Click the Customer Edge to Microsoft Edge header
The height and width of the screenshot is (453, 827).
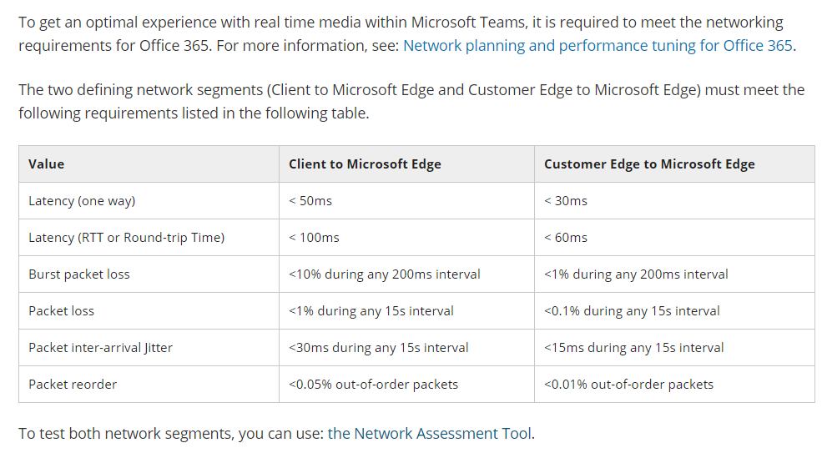click(648, 164)
